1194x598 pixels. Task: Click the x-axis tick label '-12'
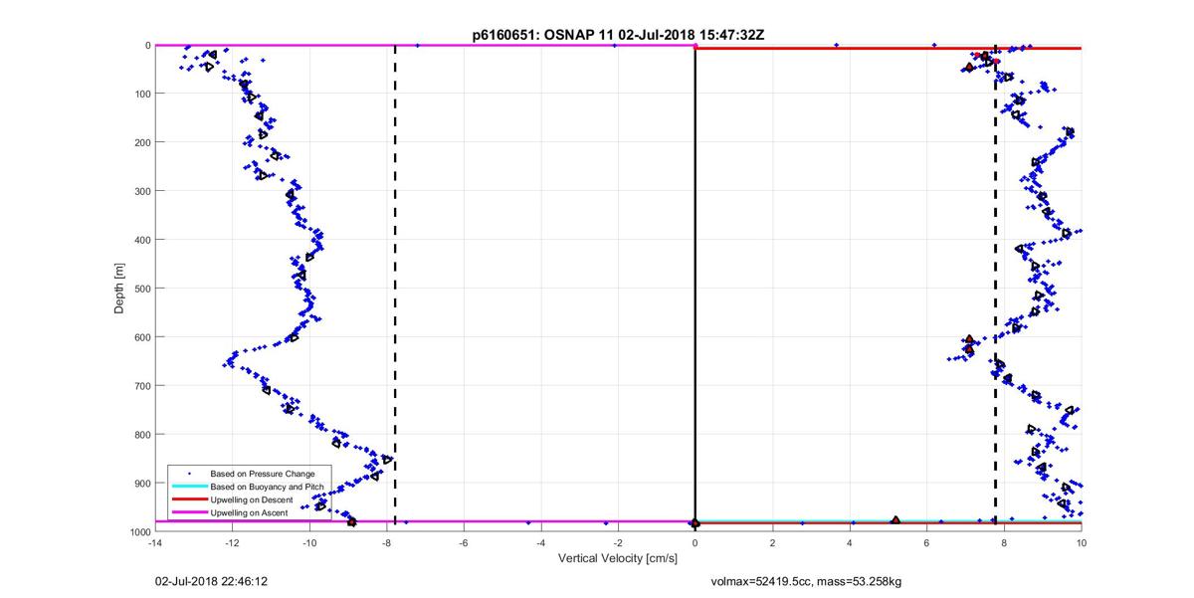[232, 543]
